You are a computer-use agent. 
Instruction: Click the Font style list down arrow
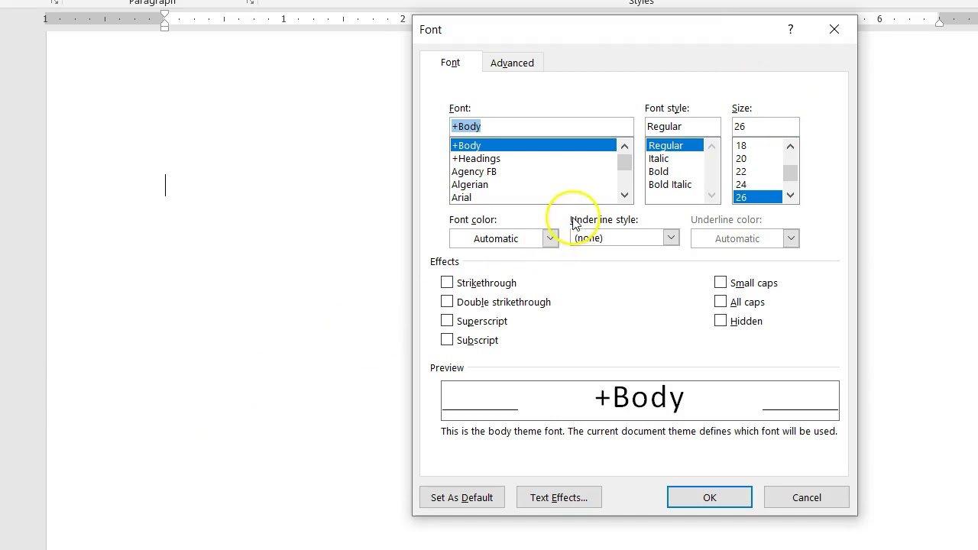coord(712,196)
